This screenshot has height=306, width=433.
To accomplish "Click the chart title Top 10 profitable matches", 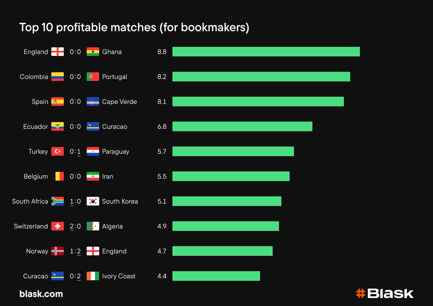I will click(134, 27).
